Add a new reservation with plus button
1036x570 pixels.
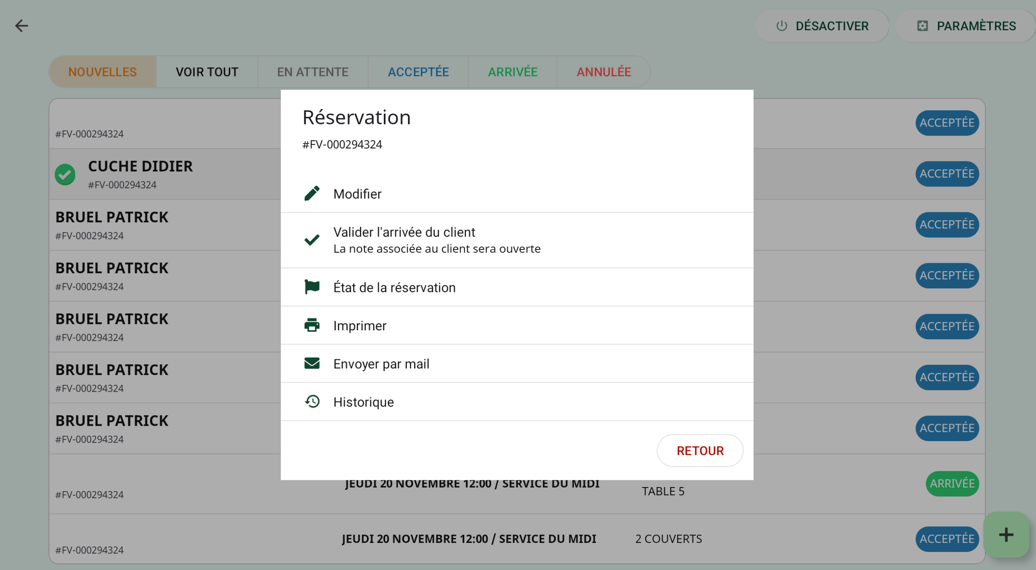pos(1006,534)
